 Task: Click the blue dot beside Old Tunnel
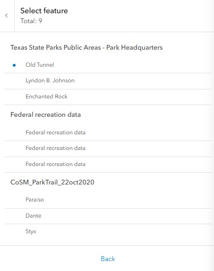[x=14, y=65]
